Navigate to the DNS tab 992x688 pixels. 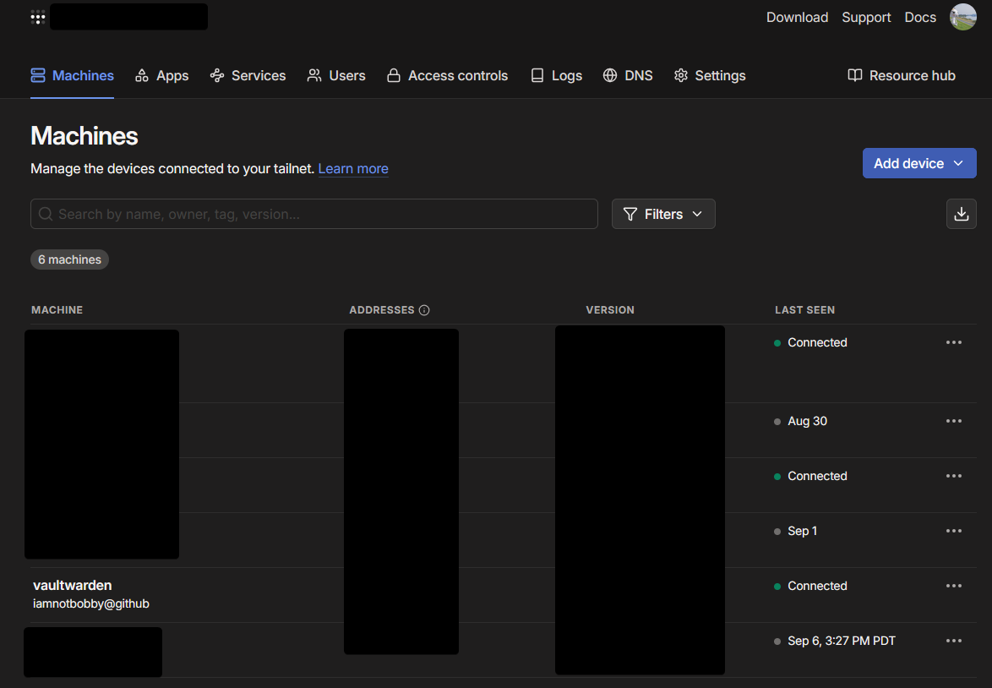[x=628, y=75]
